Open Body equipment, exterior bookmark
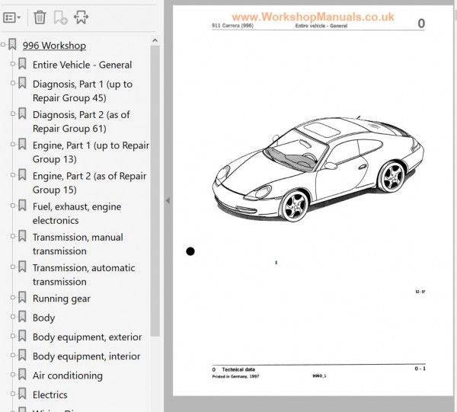The width and height of the screenshot is (457, 412). [87, 337]
